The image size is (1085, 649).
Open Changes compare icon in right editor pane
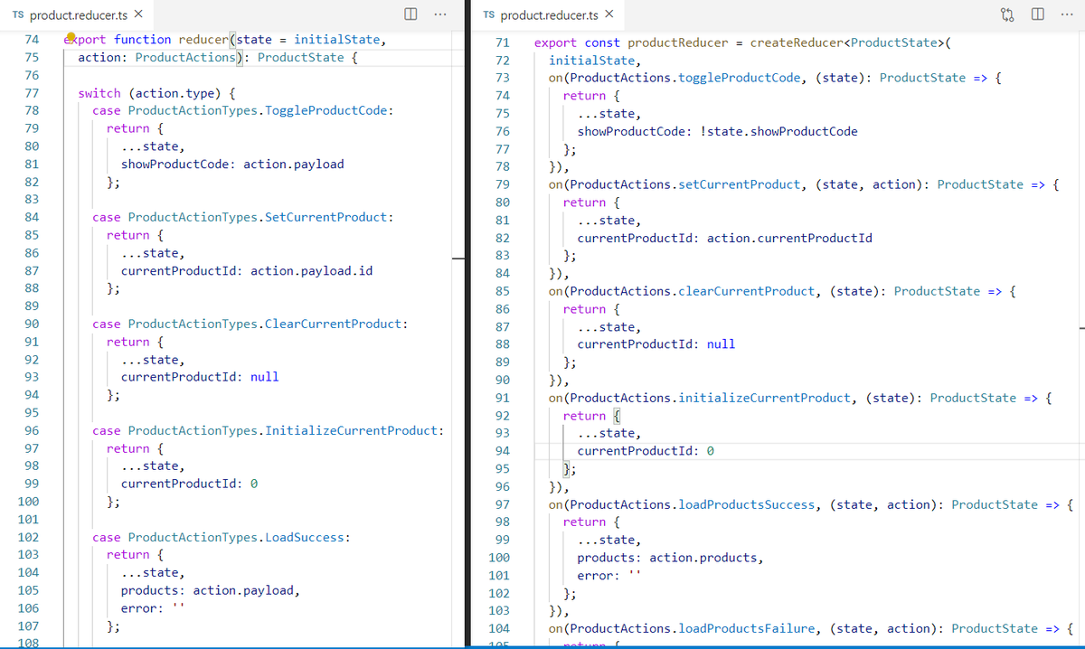[x=1008, y=15]
